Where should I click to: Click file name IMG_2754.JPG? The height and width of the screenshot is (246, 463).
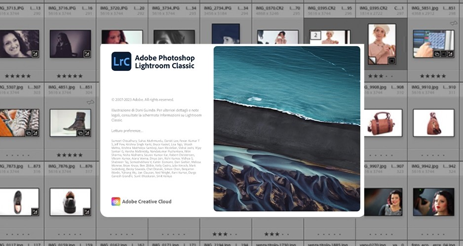click(217, 8)
